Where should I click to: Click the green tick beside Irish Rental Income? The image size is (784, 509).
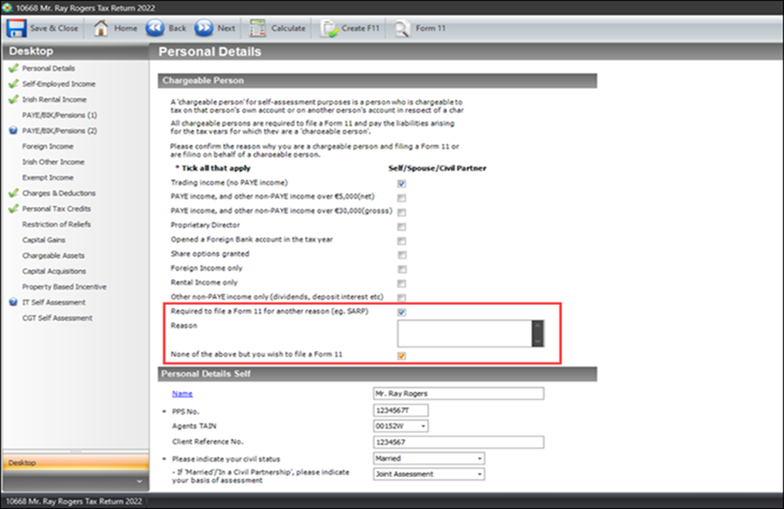(x=12, y=99)
